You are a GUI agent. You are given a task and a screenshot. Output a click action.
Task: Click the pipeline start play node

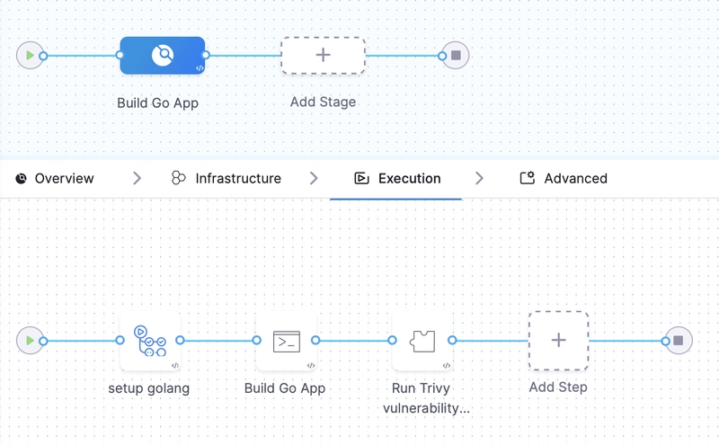pyautogui.click(x=30, y=56)
